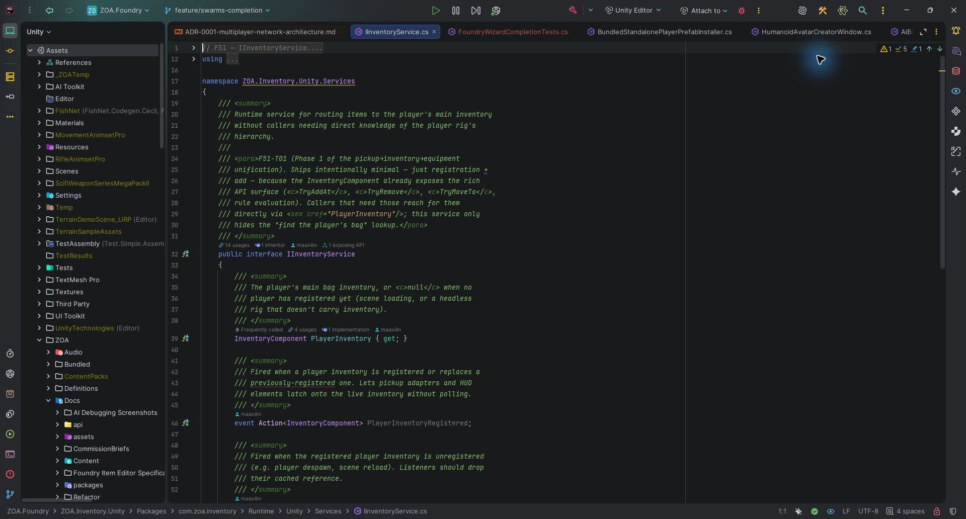Open the Terminal tool window
The width and height of the screenshot is (966, 519).
coord(10,454)
